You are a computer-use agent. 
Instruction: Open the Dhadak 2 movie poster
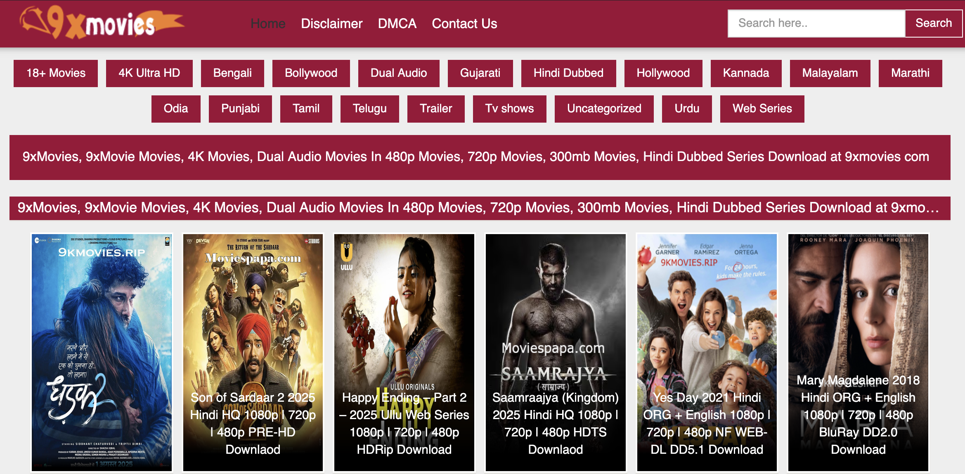[x=102, y=353]
